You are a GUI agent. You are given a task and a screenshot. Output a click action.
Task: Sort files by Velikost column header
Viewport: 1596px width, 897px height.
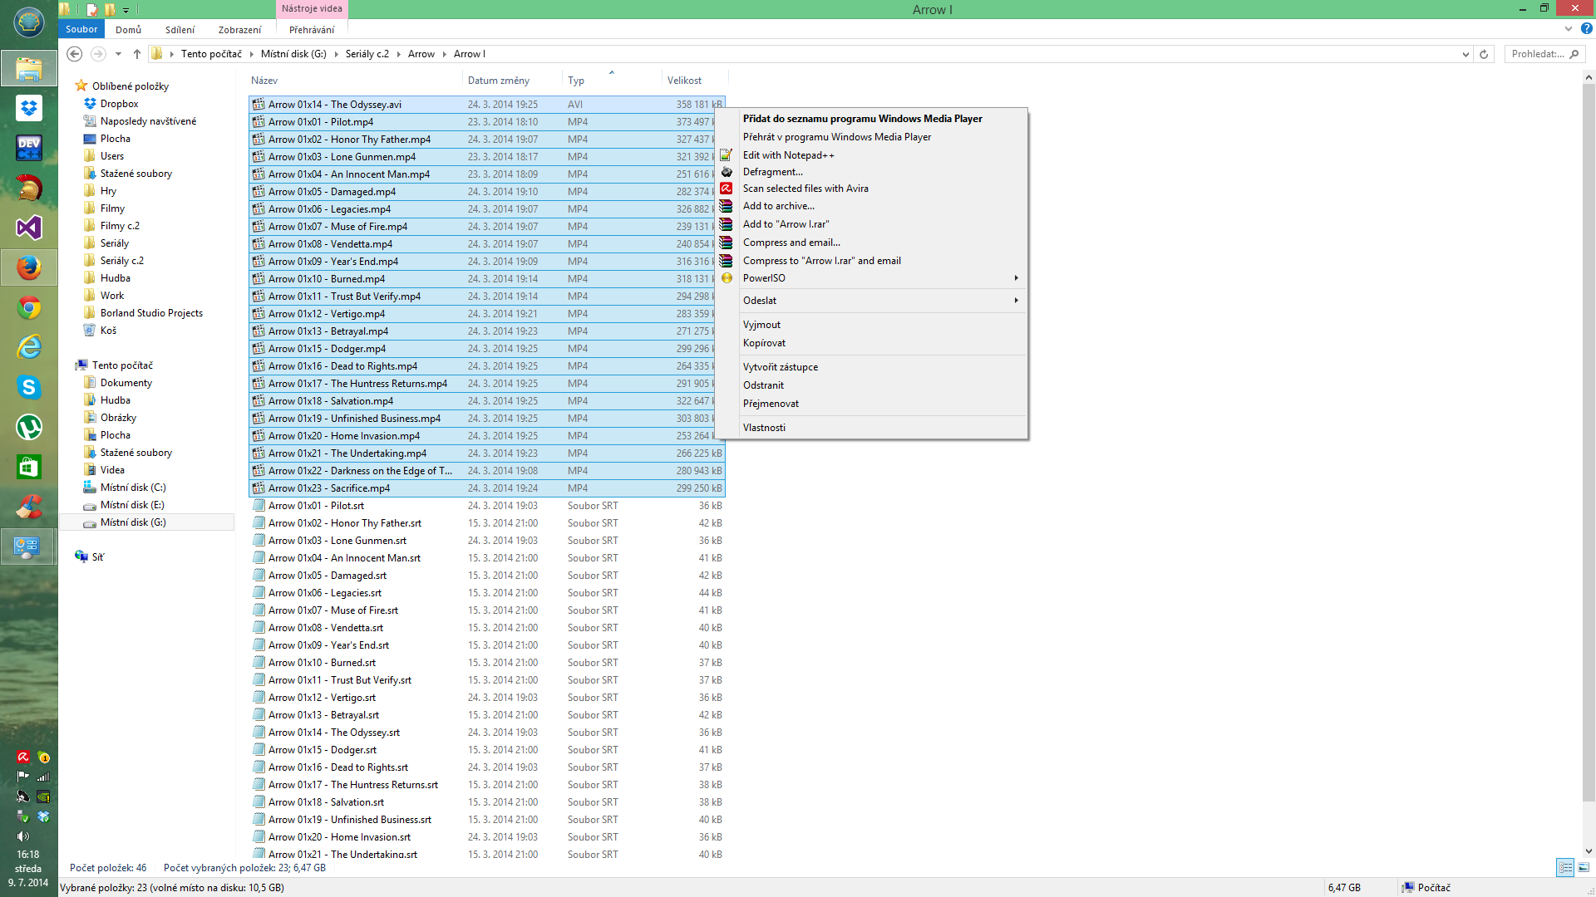tap(684, 81)
